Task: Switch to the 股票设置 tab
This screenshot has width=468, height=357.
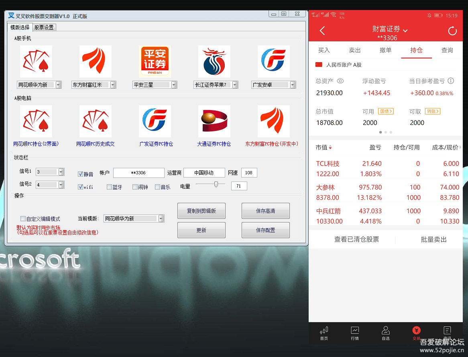Action: [x=44, y=27]
